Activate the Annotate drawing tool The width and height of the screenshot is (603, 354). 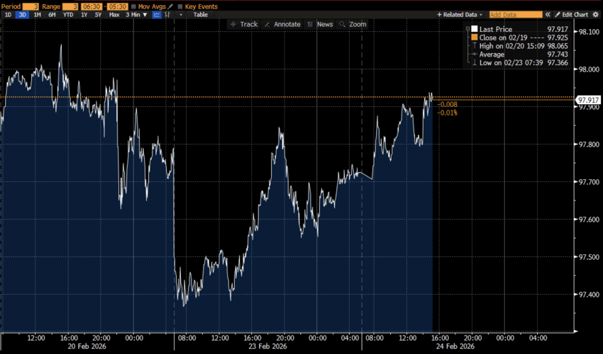point(282,24)
